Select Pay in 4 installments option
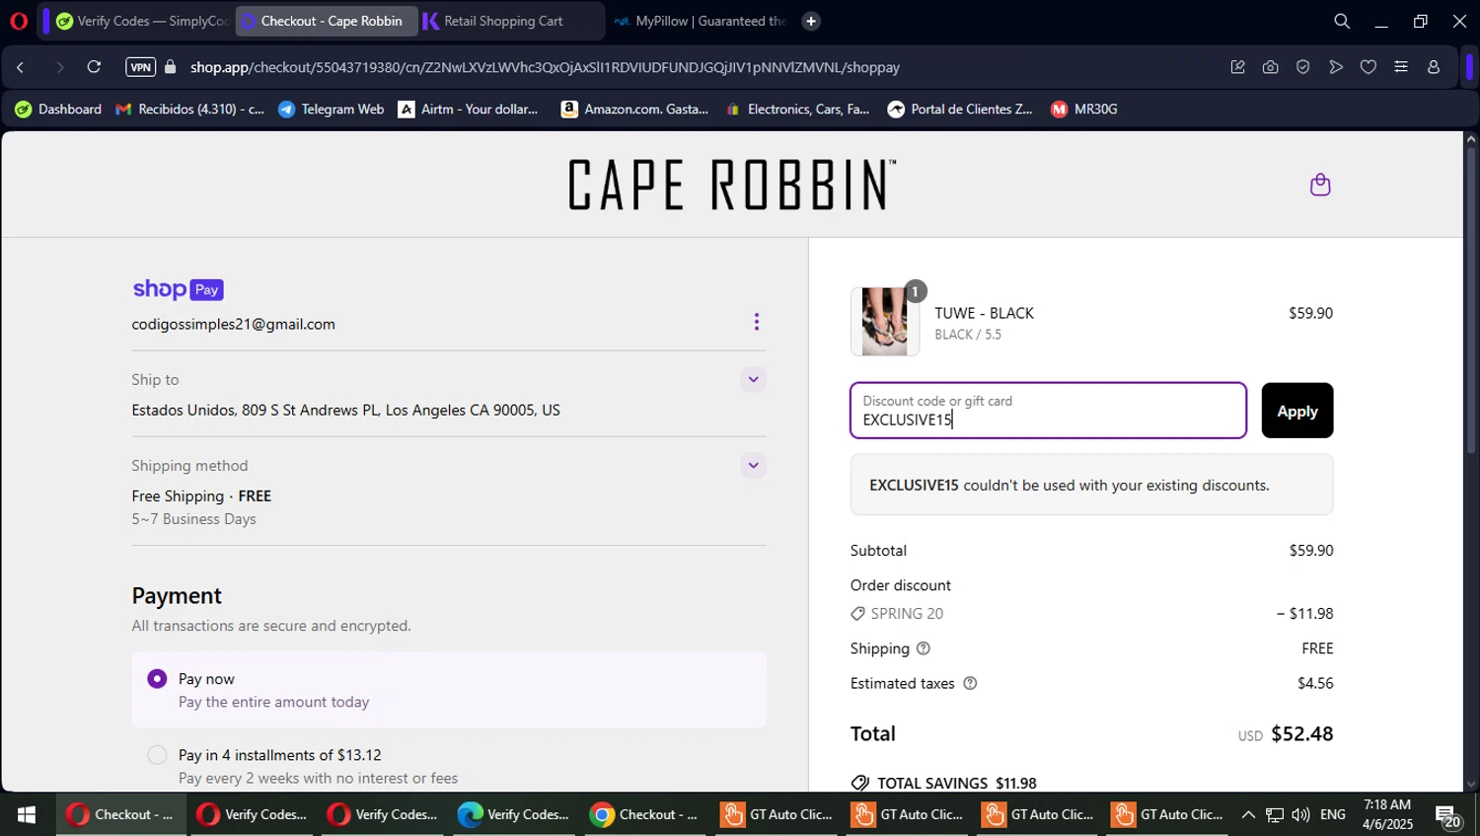This screenshot has height=836, width=1480. point(157,755)
